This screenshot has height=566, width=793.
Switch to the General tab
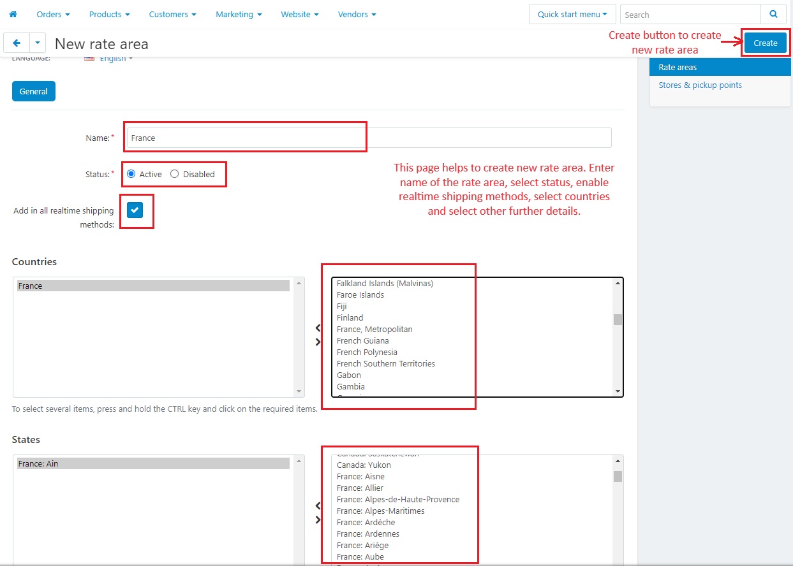pyautogui.click(x=34, y=91)
